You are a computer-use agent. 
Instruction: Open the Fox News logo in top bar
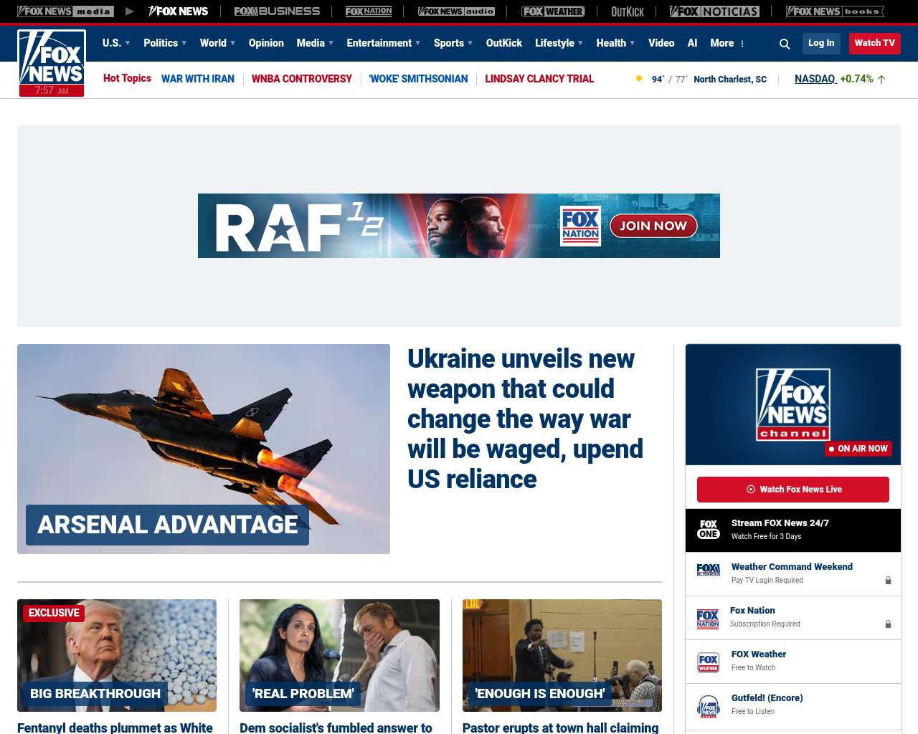pos(178,11)
